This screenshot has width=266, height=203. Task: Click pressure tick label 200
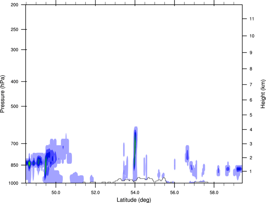pos(14,5)
